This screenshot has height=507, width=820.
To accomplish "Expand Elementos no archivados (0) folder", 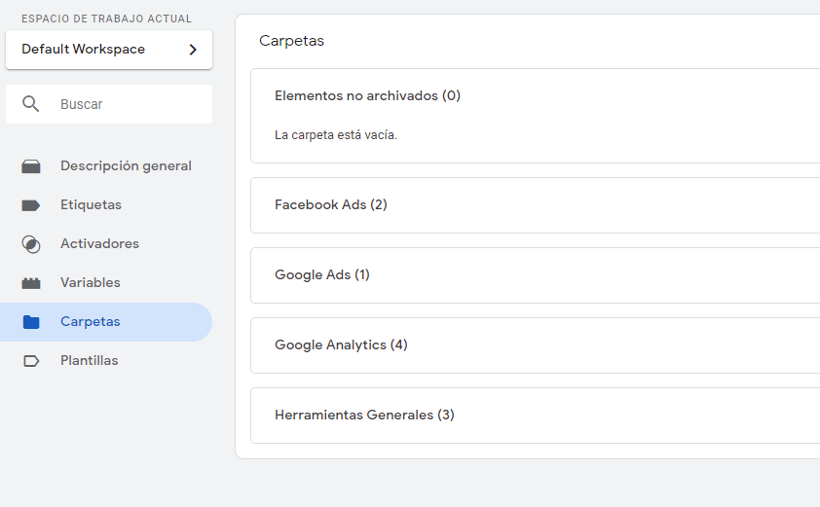I will click(367, 95).
